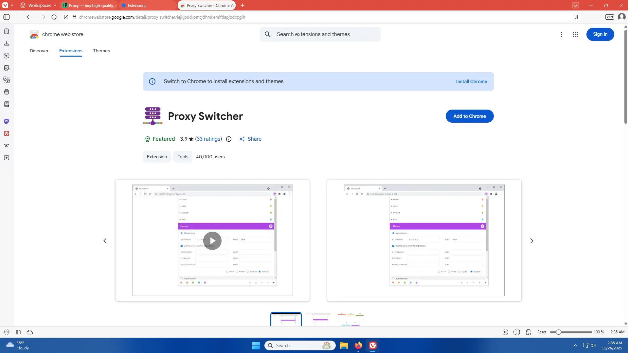Show rating info icon
Viewport: 628px width, 353px height.
[229, 139]
